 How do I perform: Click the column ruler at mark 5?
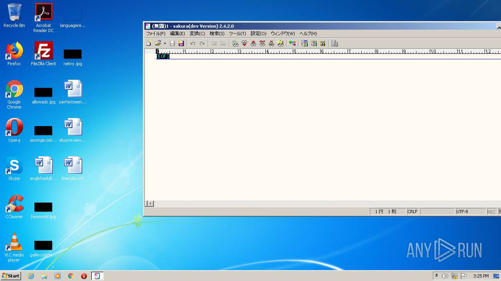(295, 51)
